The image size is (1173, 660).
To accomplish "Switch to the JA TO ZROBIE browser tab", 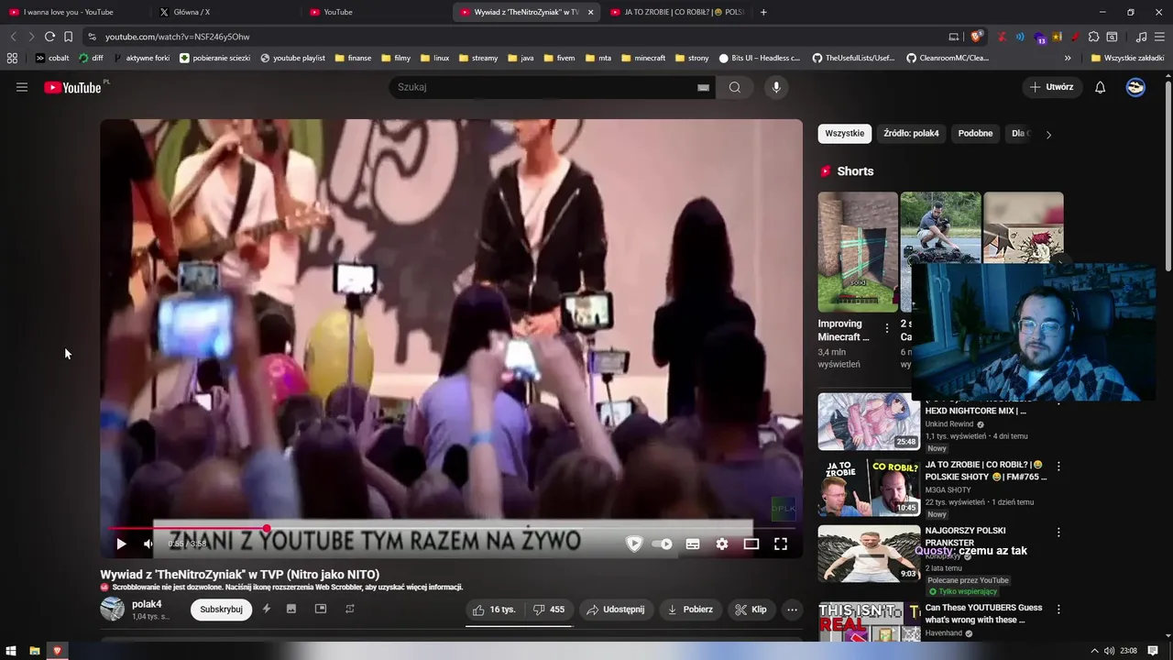I will click(676, 12).
